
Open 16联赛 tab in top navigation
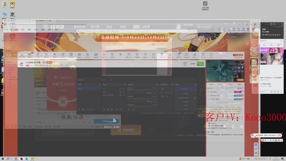(145, 27)
